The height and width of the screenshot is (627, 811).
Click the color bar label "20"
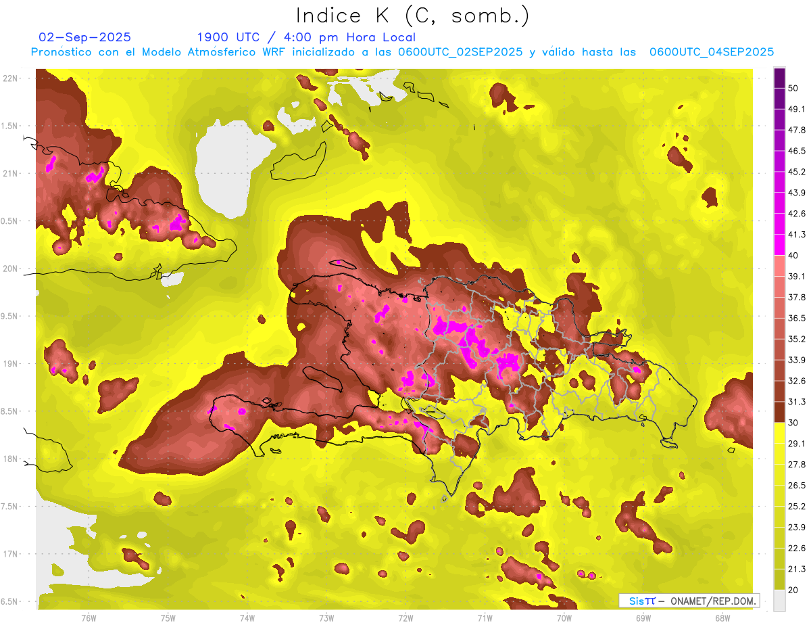click(794, 590)
